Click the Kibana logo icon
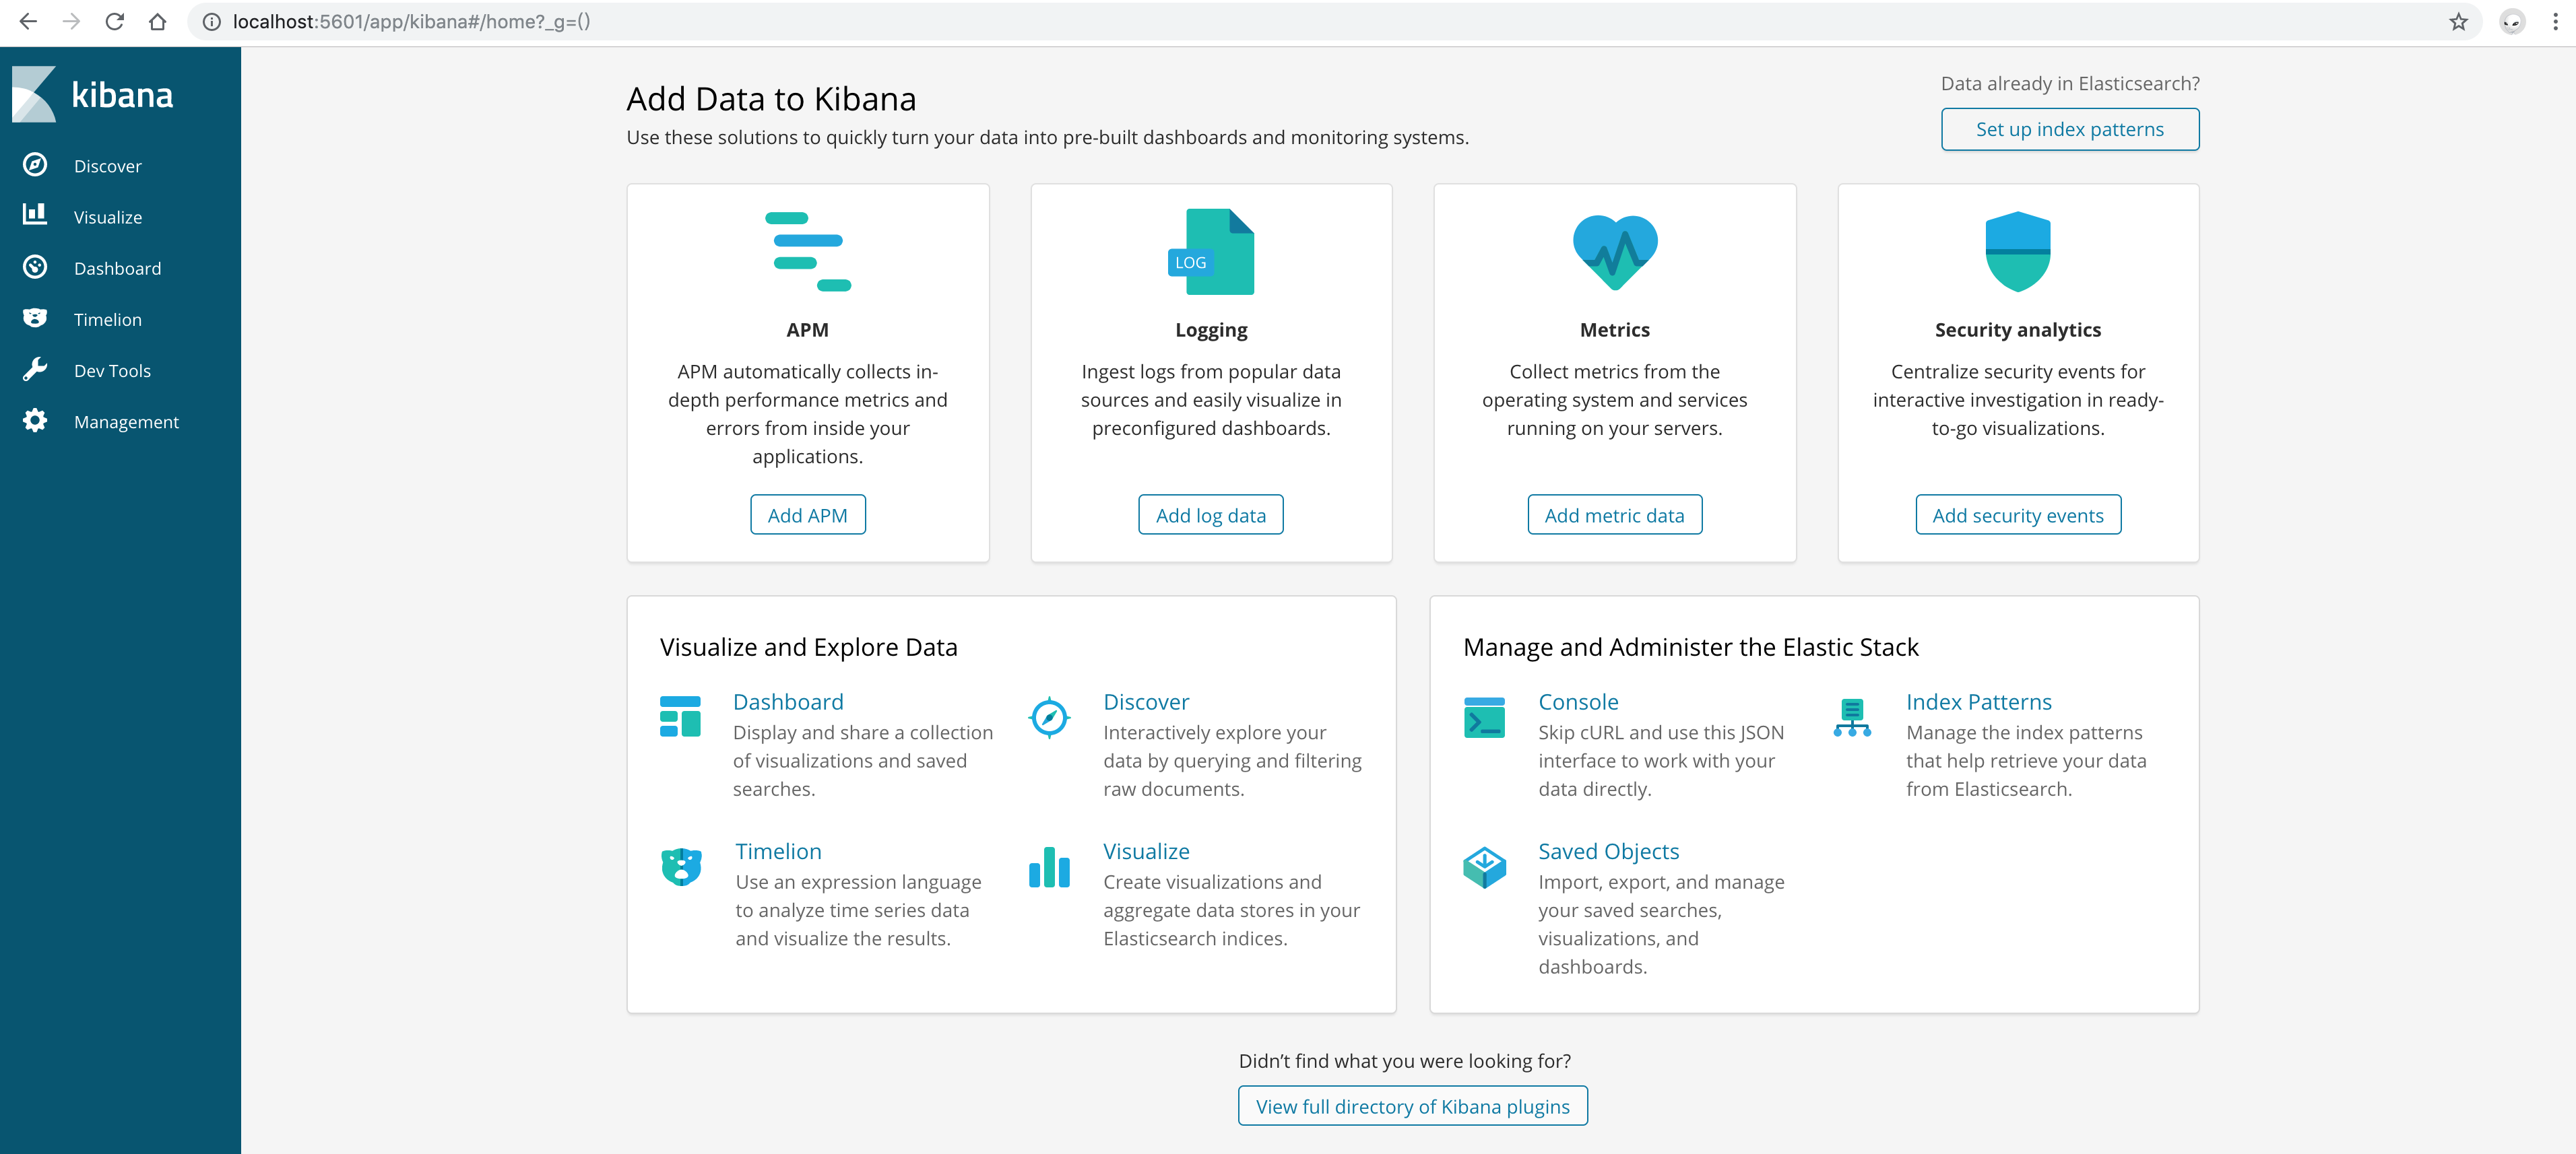The image size is (2576, 1154). coord(34,95)
